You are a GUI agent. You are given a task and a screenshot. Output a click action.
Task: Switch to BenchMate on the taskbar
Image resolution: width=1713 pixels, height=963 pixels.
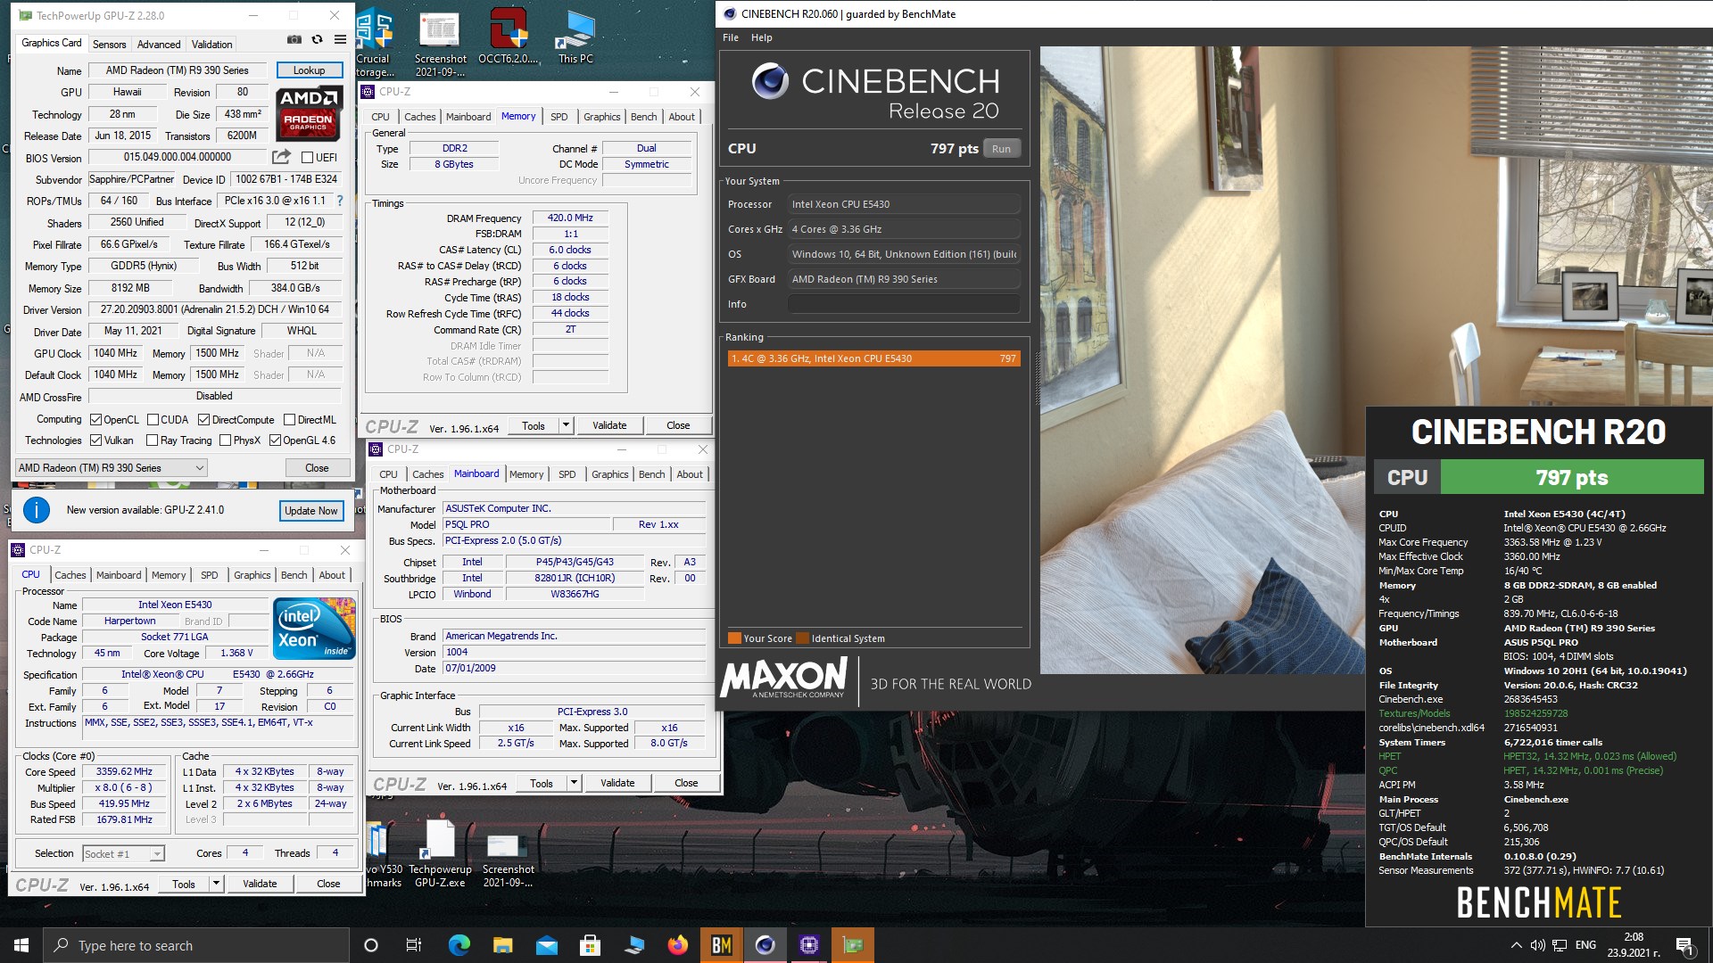pos(721,945)
